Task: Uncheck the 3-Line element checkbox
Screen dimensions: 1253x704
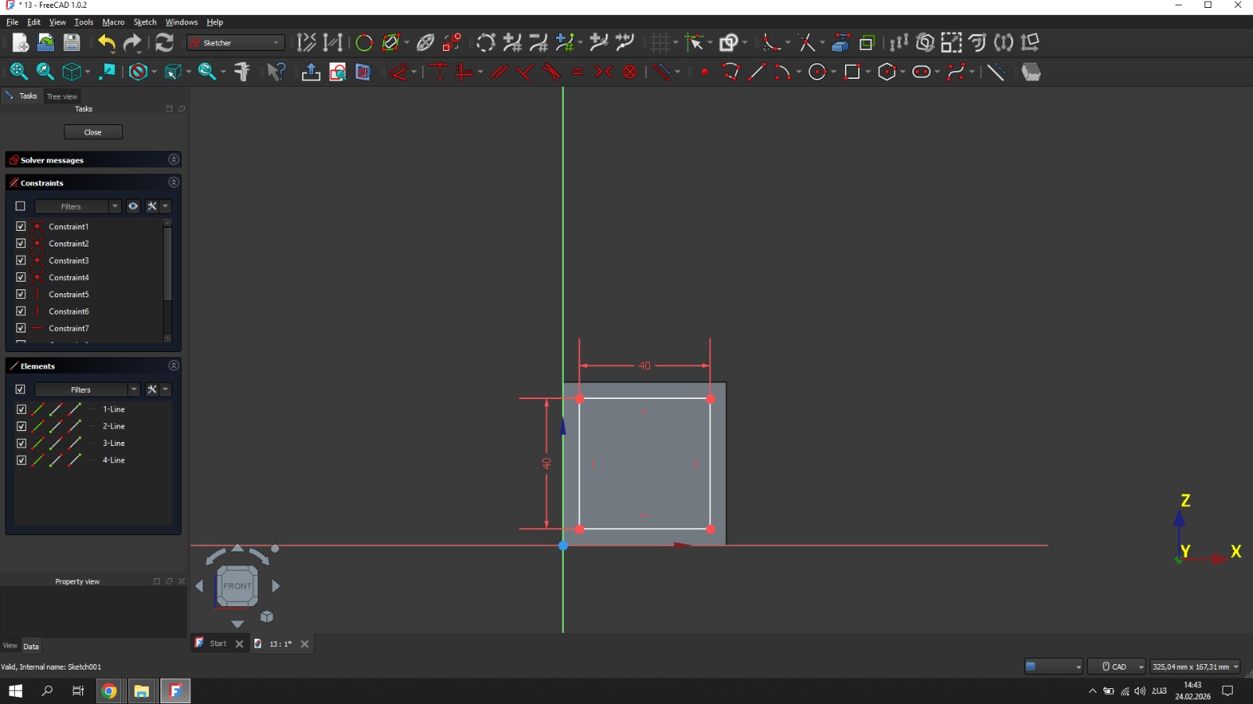Action: click(21, 444)
